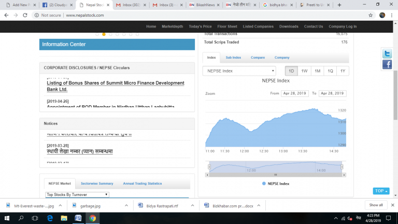Expand Bizkhabar.com docx download options
398x224 pixels.
[x=259, y=205]
